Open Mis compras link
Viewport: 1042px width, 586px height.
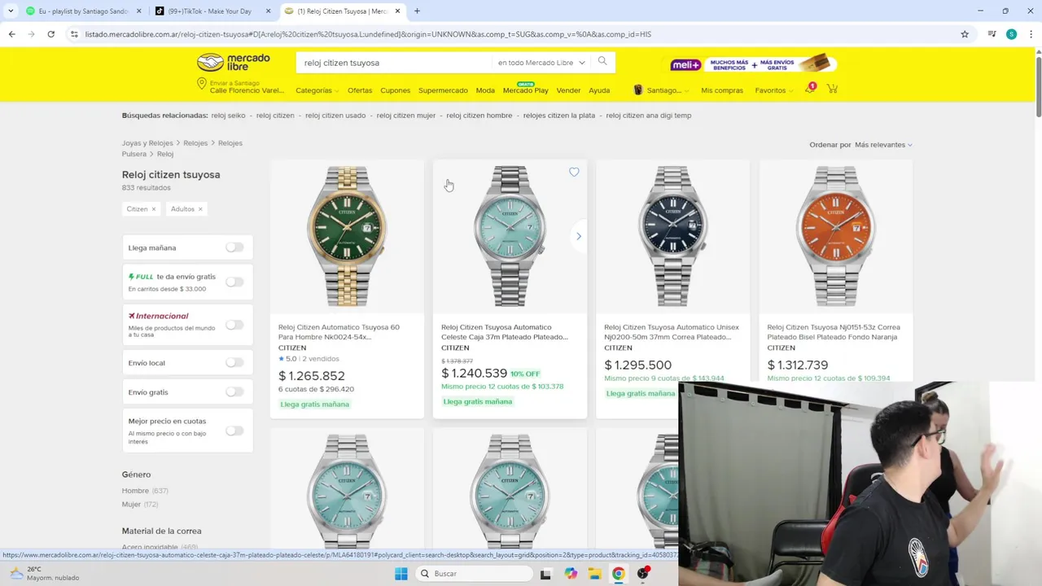pyautogui.click(x=722, y=90)
